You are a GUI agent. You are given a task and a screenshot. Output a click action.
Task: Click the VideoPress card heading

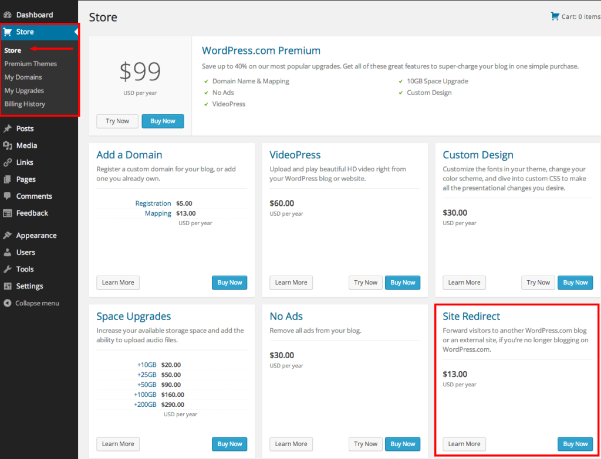point(295,155)
